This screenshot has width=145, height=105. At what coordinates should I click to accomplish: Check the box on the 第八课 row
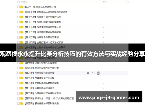pos(19,73)
